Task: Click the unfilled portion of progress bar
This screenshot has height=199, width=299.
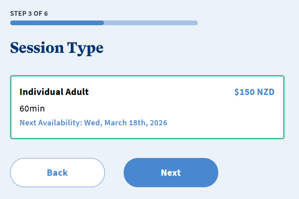Action: (150, 23)
